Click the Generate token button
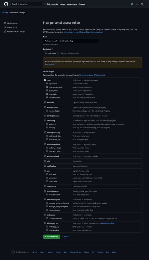The width and height of the screenshot is (149, 260). coord(52,237)
